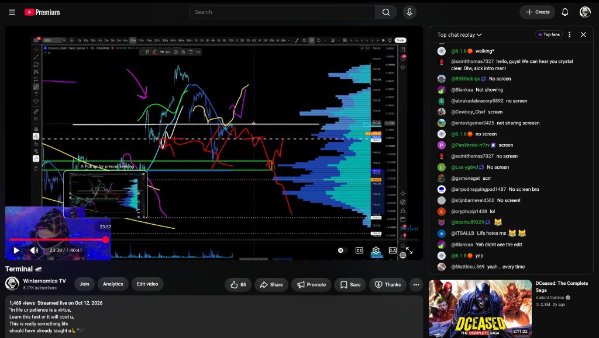Screen dimensions: 599x338
Task: Click the @838thebigs No screen chat message
Action: [511, 79]
